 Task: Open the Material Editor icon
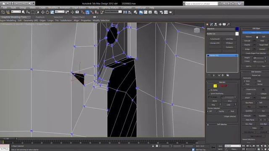pos(156,12)
